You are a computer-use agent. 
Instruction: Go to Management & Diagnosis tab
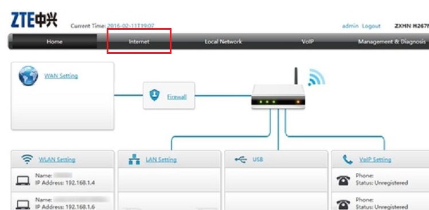point(392,42)
